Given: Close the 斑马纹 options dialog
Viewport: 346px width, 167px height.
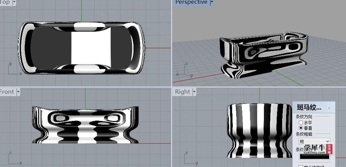Looking at the screenshot, I should [x=329, y=108].
